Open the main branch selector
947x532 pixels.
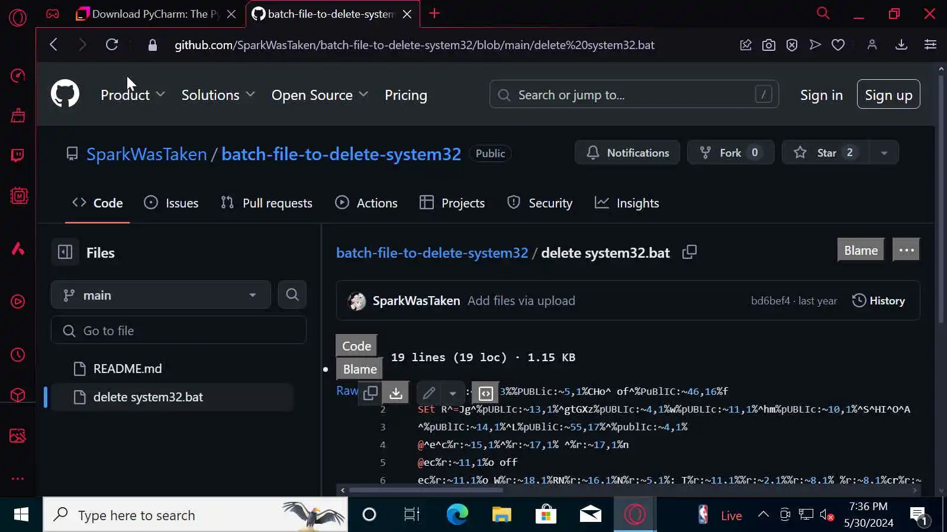point(161,295)
